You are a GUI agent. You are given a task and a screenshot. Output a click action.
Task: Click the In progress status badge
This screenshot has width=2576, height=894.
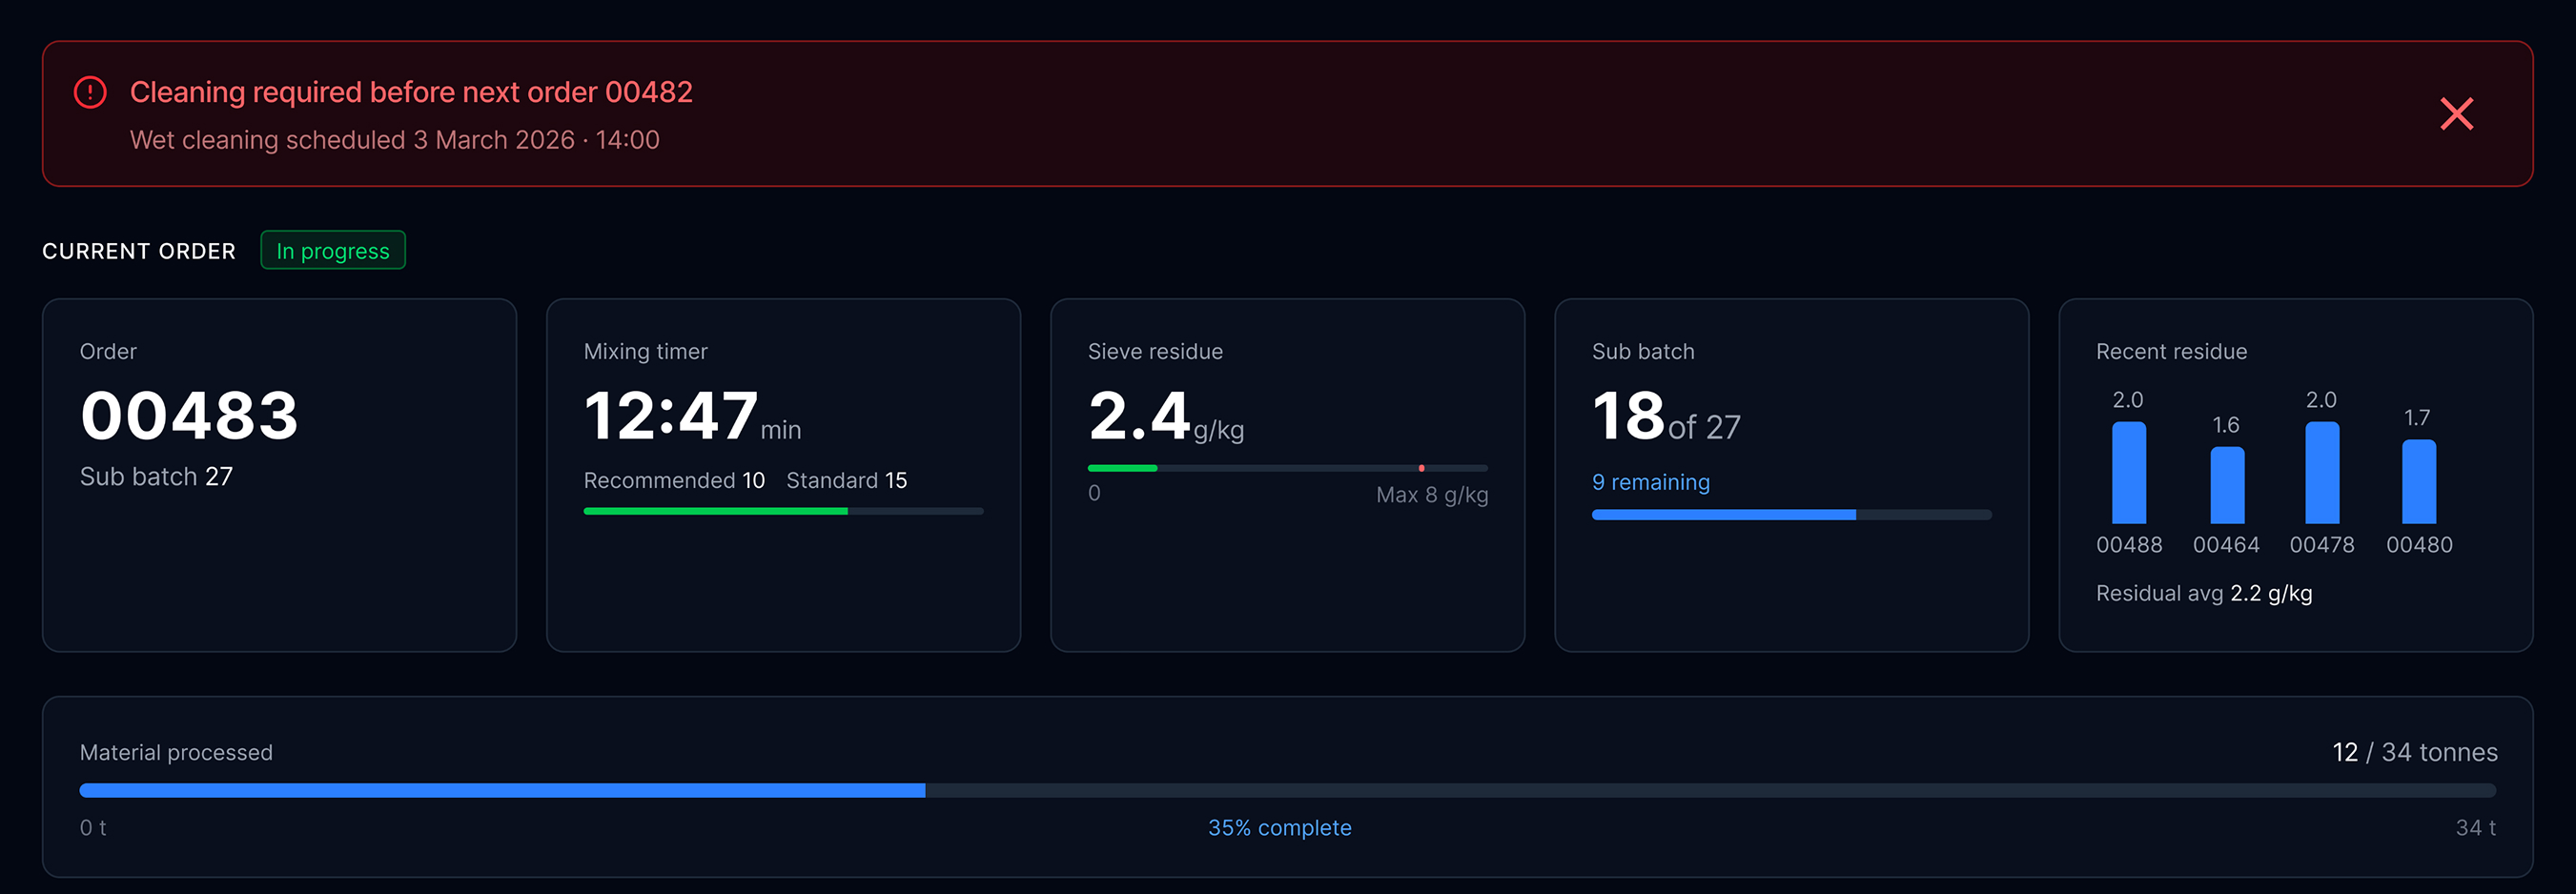(x=333, y=250)
